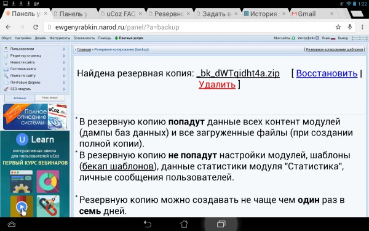Click the Восстановить link

(x=327, y=73)
